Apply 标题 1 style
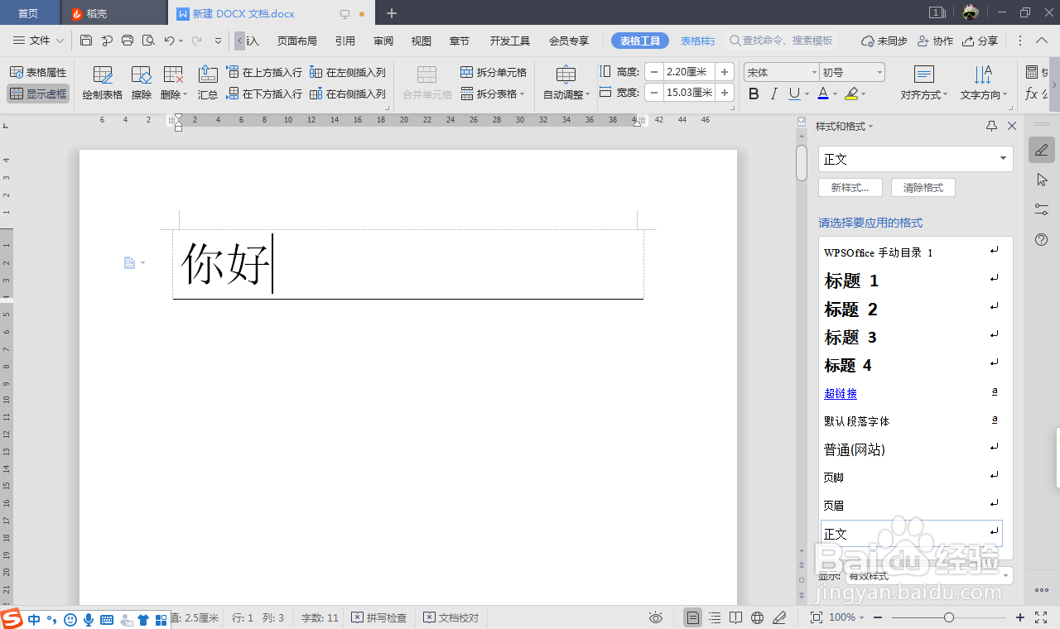 point(911,281)
